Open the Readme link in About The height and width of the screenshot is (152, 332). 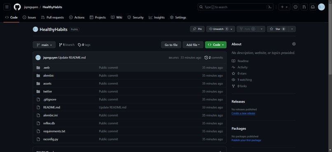coord(240,61)
